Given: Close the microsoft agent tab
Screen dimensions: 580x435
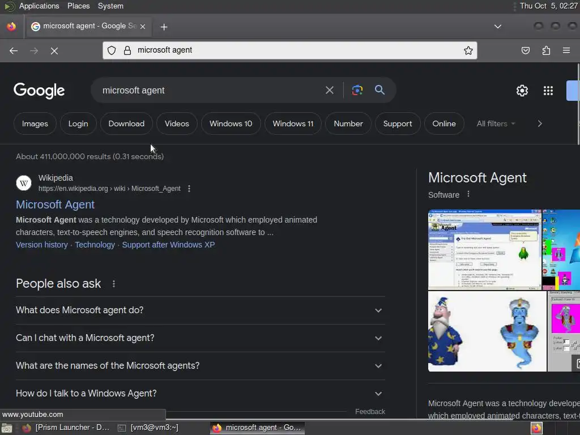Looking at the screenshot, I should 143,26.
